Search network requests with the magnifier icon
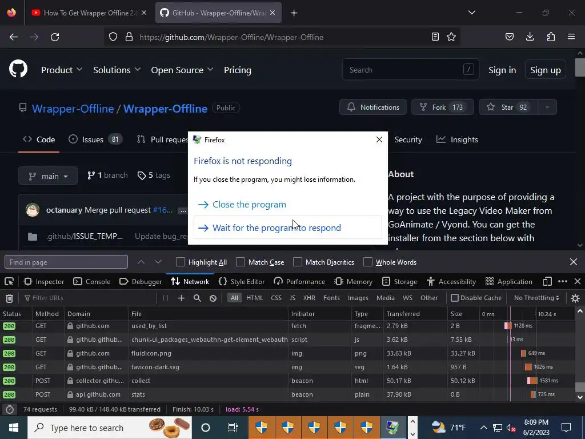Screen dimensions: 585x439 (197, 298)
